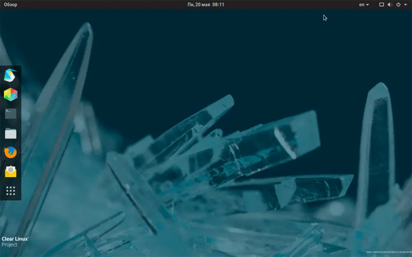Expand the system menu arrow
Image resolution: width=412 pixels, height=257 pixels.
point(405,5)
